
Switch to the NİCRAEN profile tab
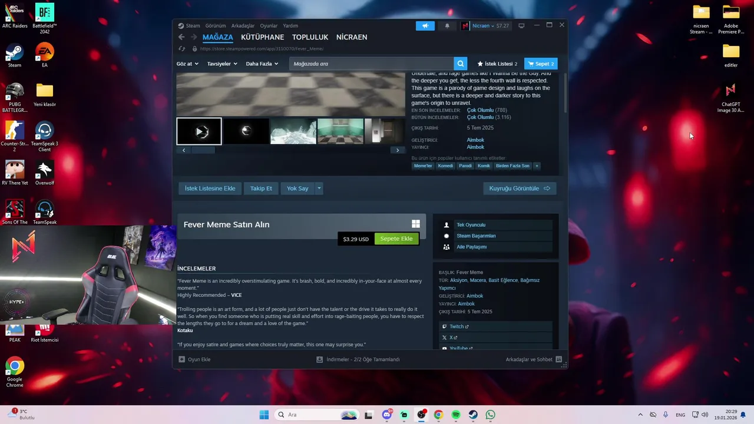tap(352, 37)
